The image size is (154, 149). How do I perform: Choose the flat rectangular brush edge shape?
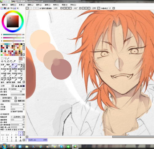23,86
